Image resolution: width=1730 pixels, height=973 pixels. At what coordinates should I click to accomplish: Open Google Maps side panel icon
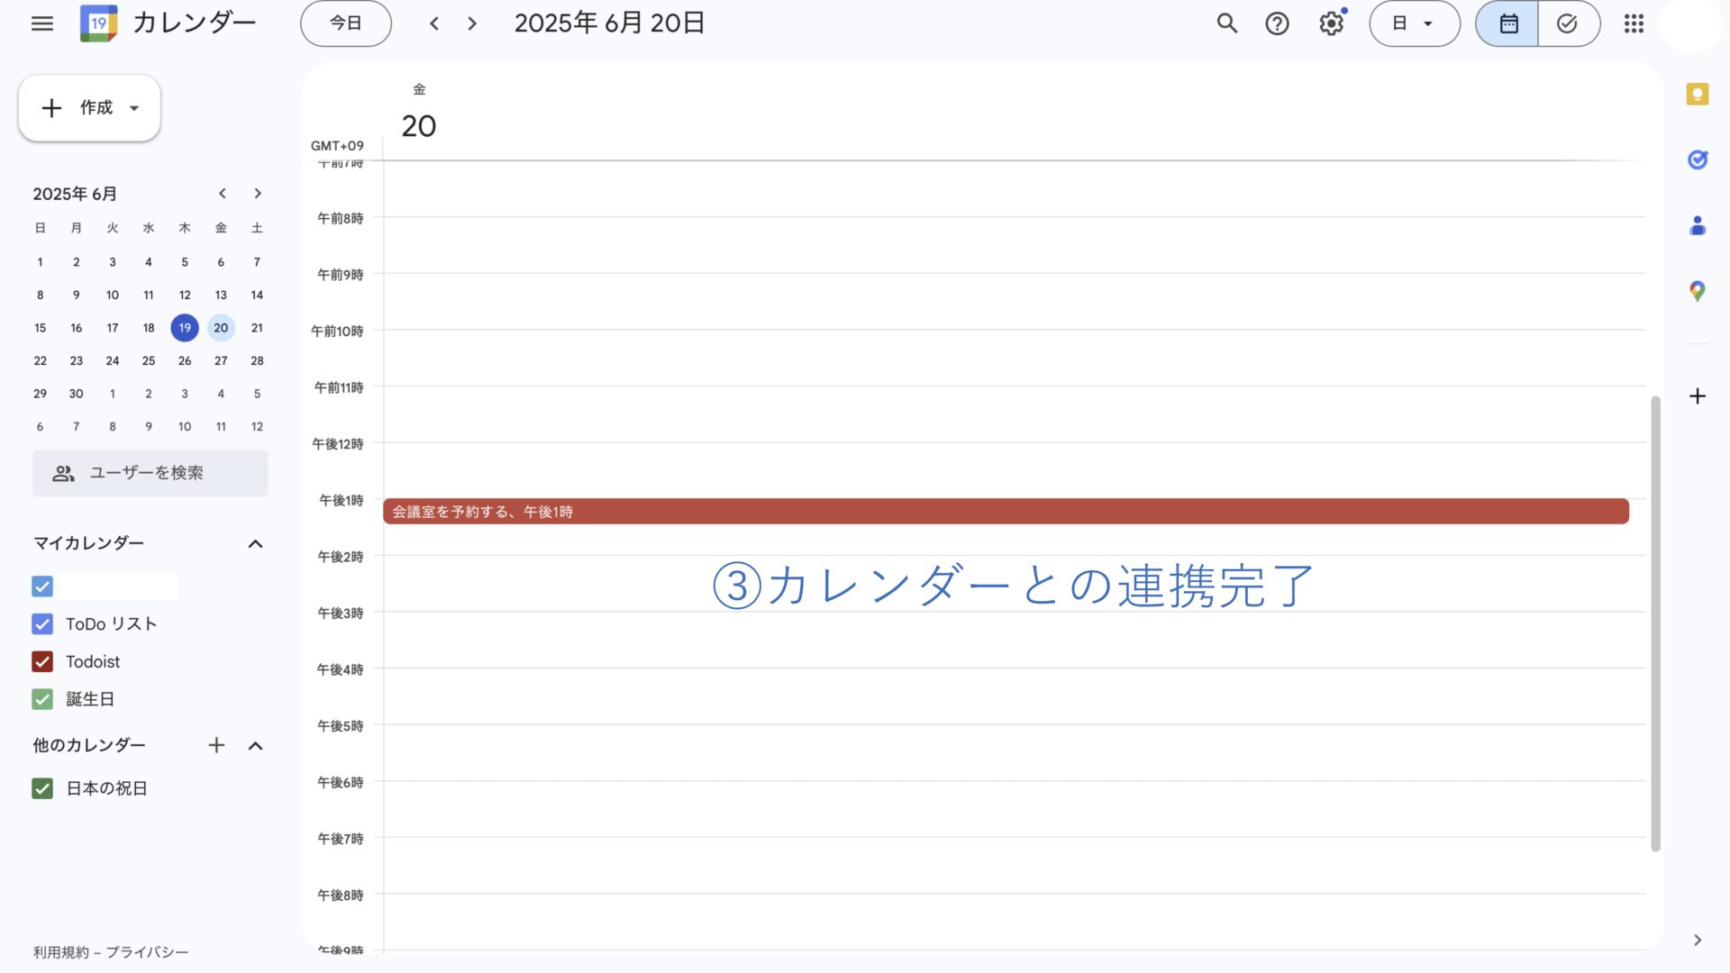coord(1698,291)
